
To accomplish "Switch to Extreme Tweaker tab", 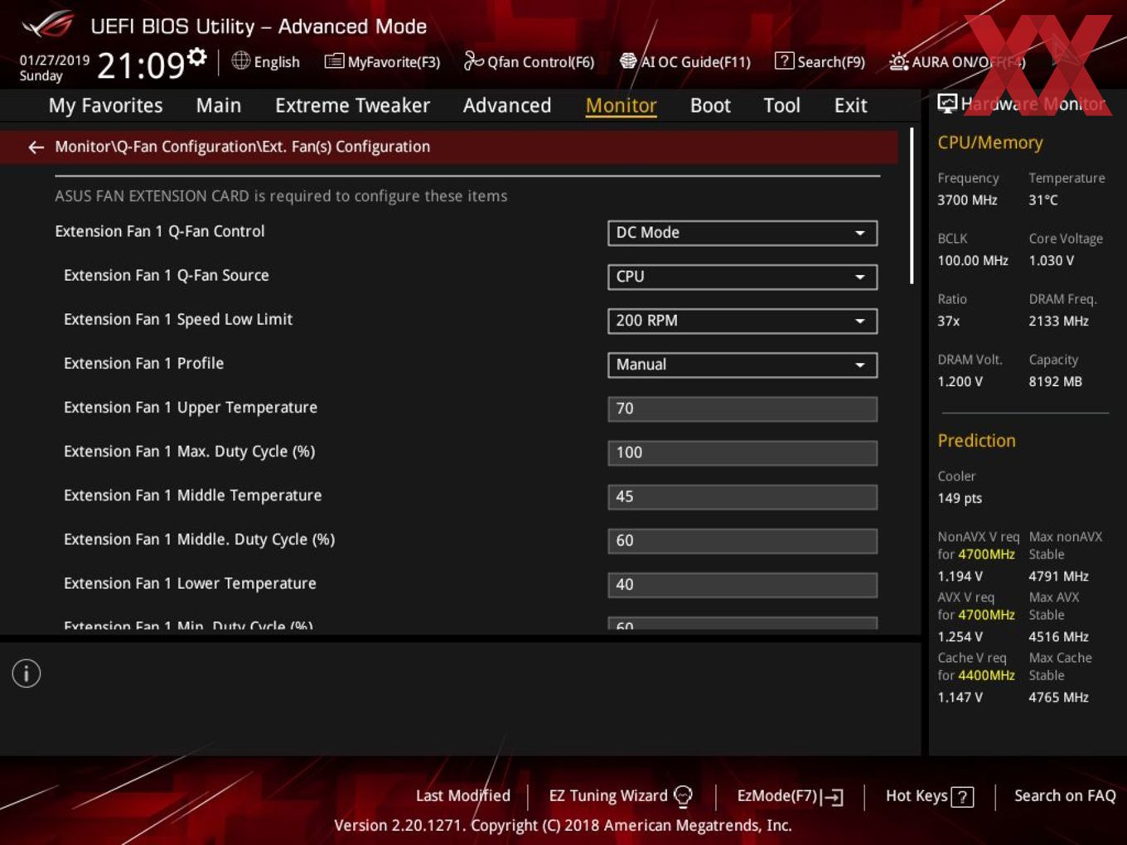I will coord(352,105).
